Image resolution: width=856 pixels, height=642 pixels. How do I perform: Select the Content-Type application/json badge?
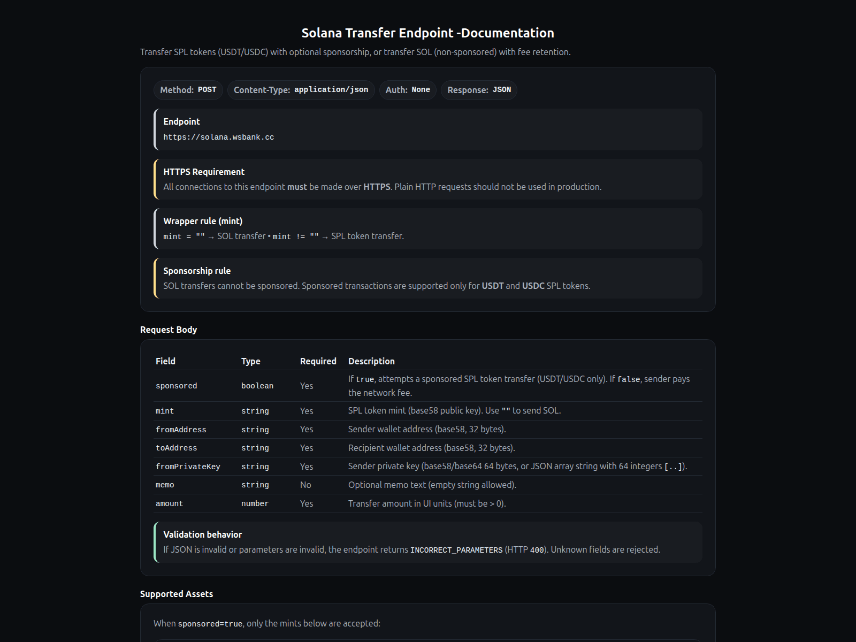[x=301, y=90]
